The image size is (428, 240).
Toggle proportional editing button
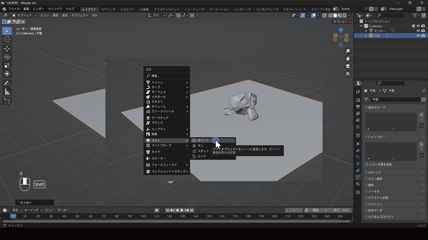coord(192,15)
